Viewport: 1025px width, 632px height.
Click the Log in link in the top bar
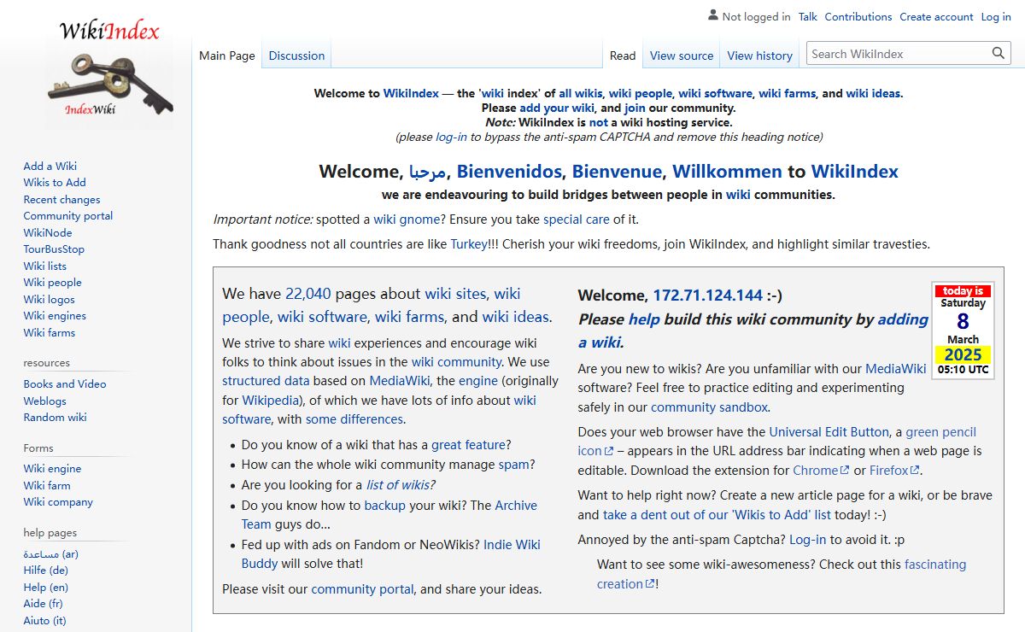point(996,16)
